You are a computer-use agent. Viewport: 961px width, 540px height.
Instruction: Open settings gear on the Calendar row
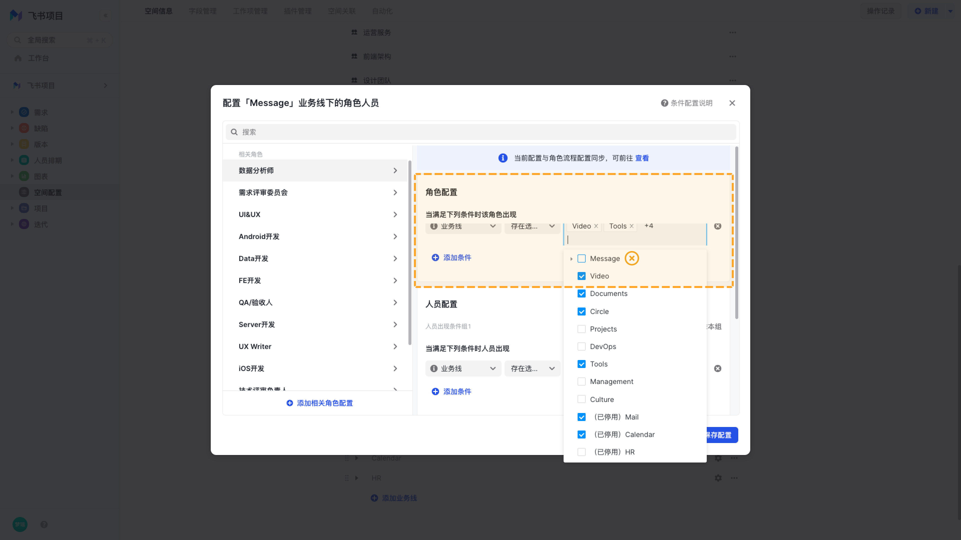tap(718, 458)
